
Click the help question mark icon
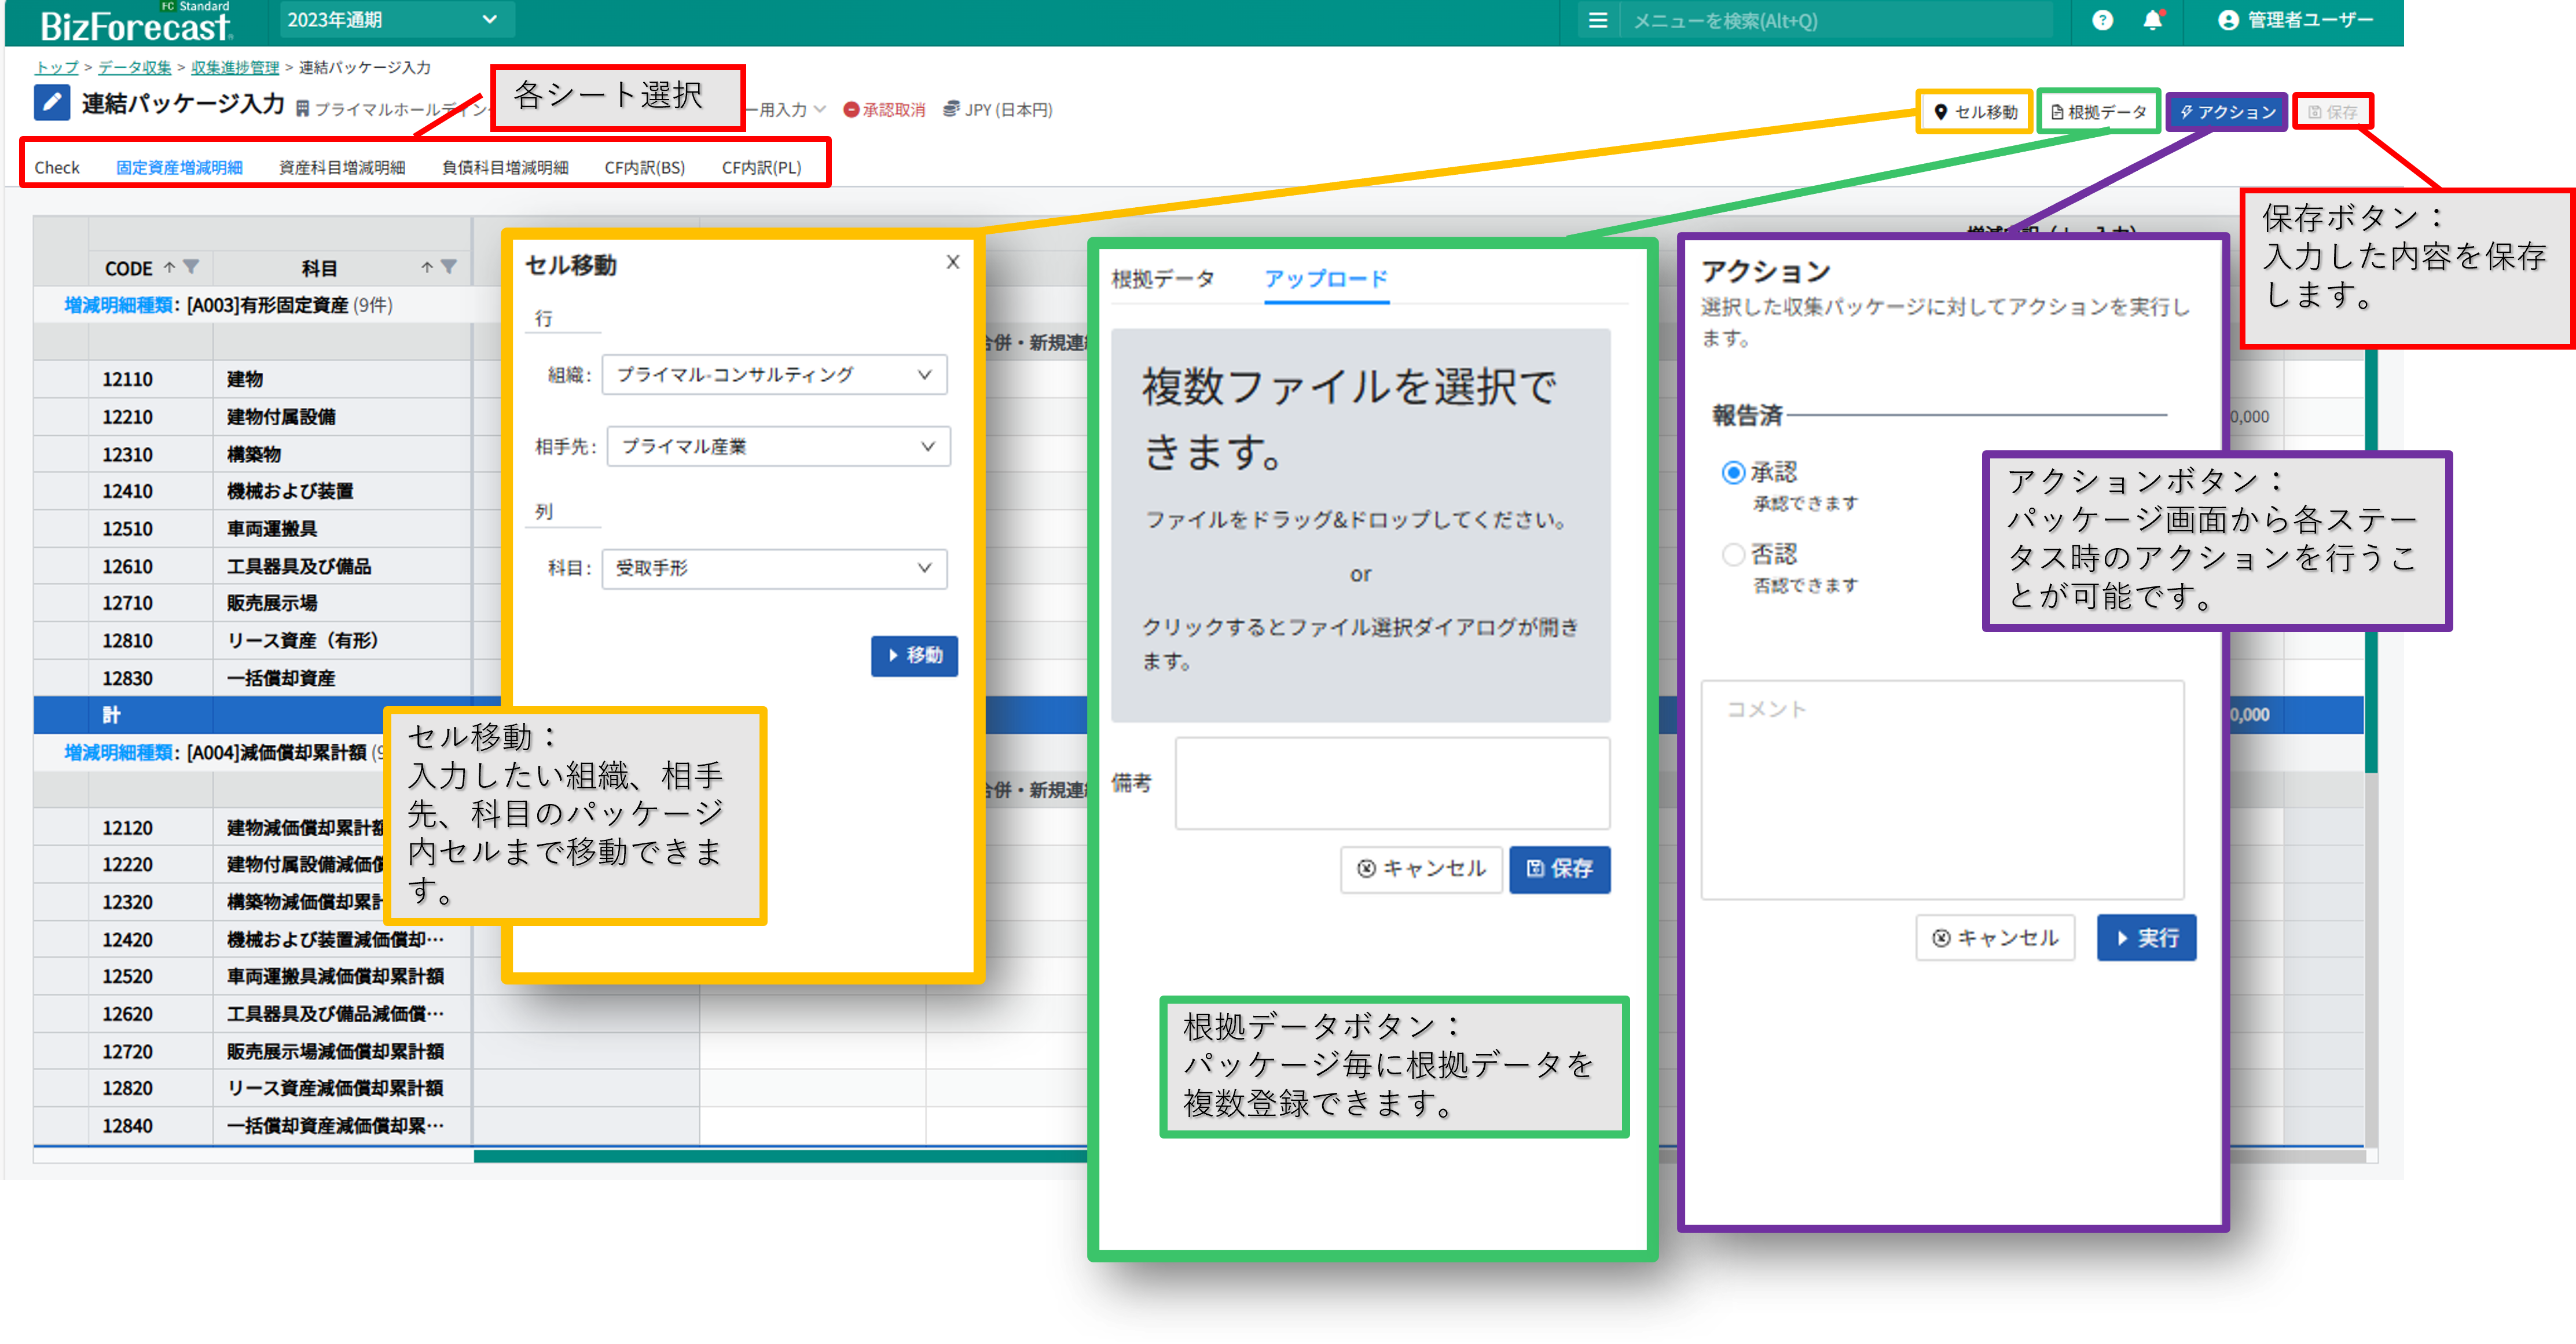point(2102,20)
